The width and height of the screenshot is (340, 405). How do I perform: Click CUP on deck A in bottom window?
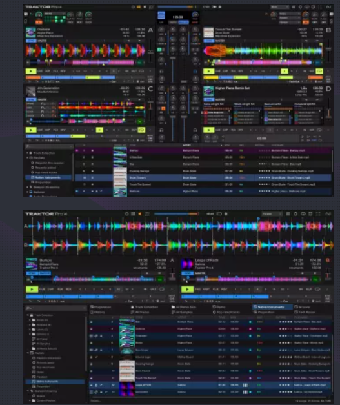click(50, 290)
